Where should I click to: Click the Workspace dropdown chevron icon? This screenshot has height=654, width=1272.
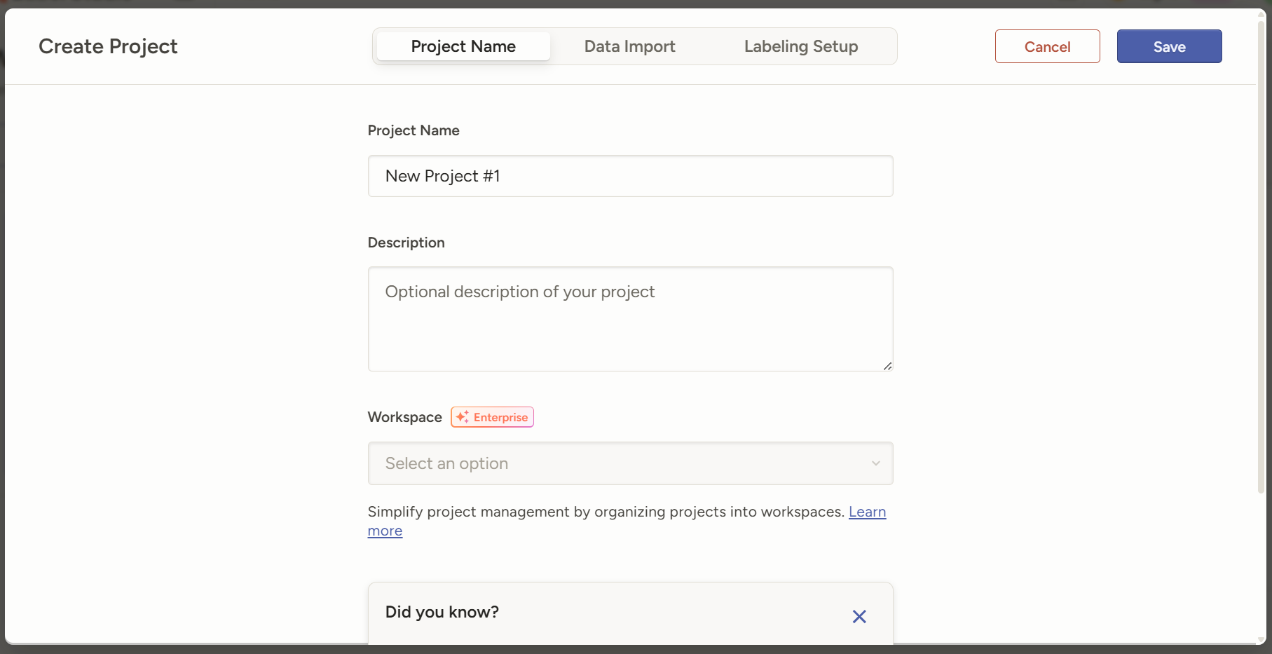click(x=875, y=463)
